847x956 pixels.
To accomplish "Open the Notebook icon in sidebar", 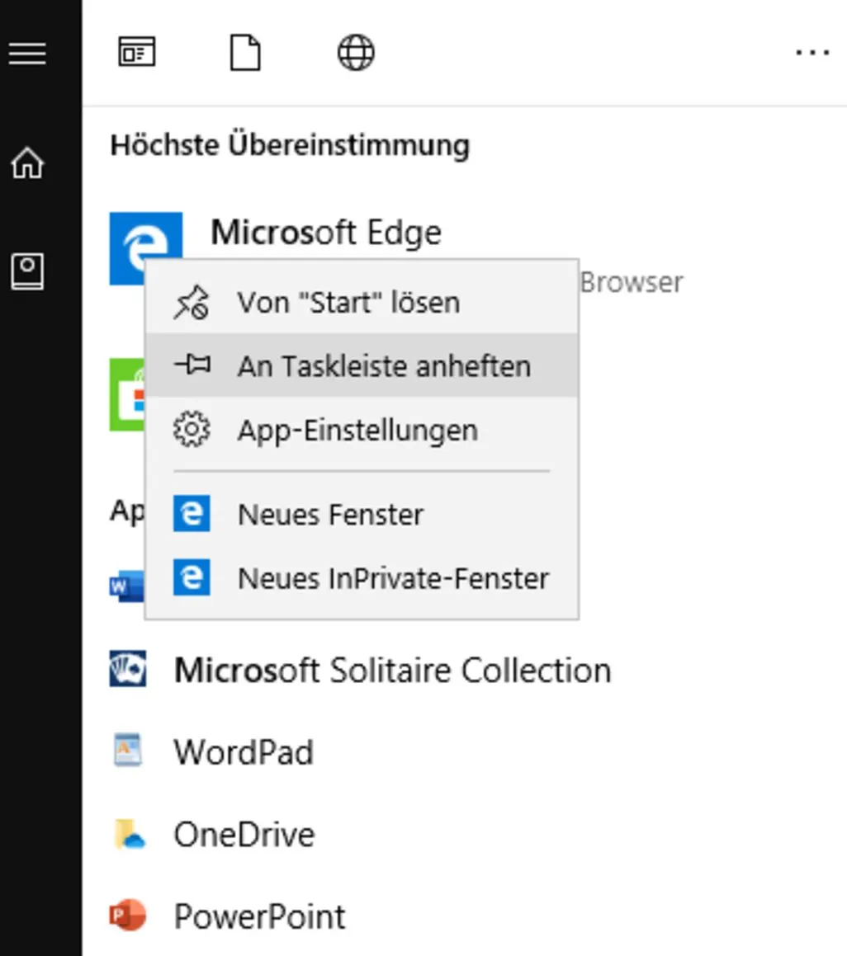I will coord(27,271).
